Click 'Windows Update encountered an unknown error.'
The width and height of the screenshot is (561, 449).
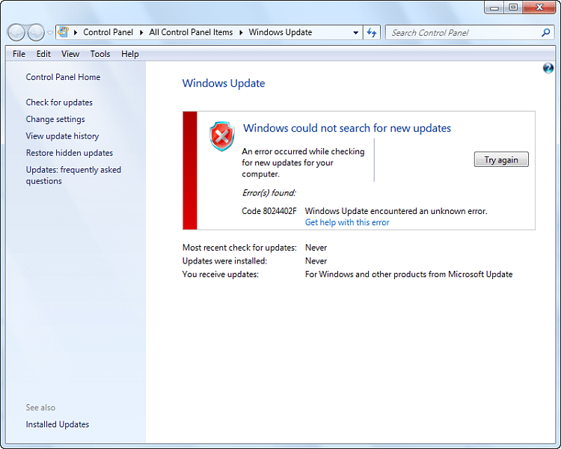point(396,211)
